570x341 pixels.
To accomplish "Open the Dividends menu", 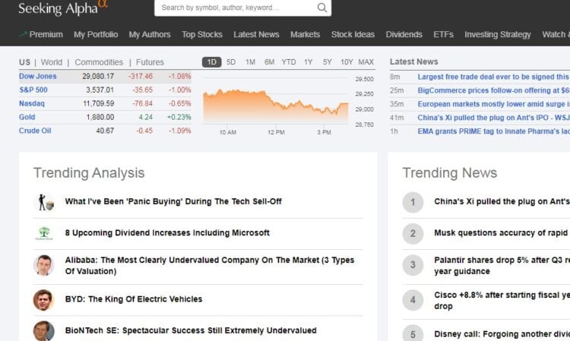I will (404, 34).
